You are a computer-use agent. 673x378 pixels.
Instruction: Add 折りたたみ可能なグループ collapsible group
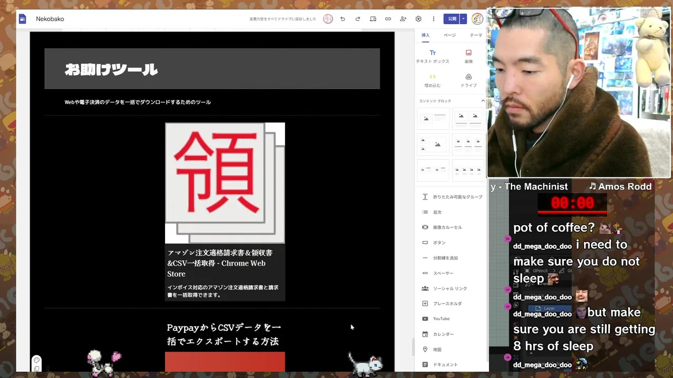[452, 197]
